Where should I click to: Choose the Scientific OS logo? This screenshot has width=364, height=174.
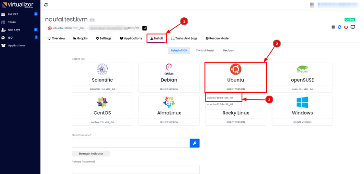click(102, 69)
